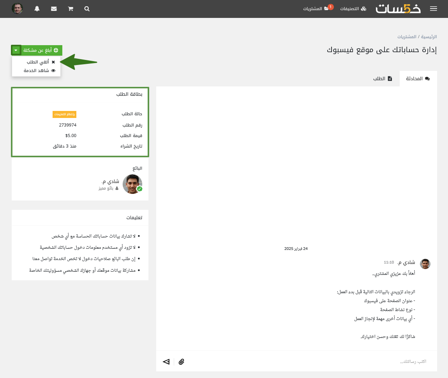Click the أبلغ عن مشكلة button
This screenshot has width=448, height=378.
click(41, 50)
